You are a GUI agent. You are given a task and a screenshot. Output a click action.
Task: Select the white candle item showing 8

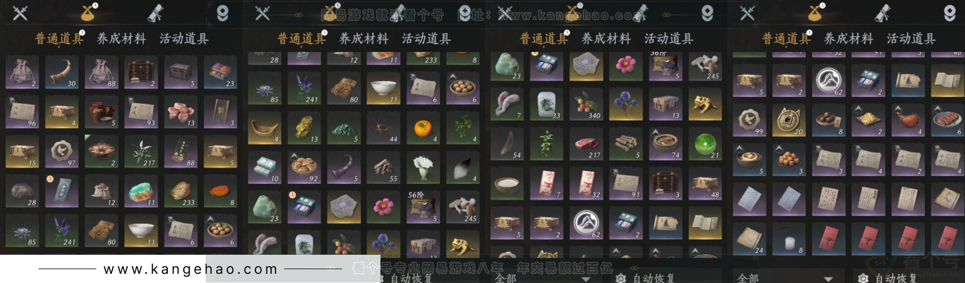coord(789,239)
